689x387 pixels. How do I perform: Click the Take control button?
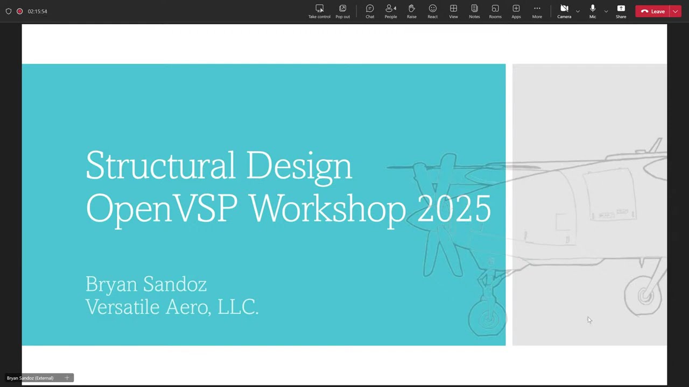pos(319,11)
